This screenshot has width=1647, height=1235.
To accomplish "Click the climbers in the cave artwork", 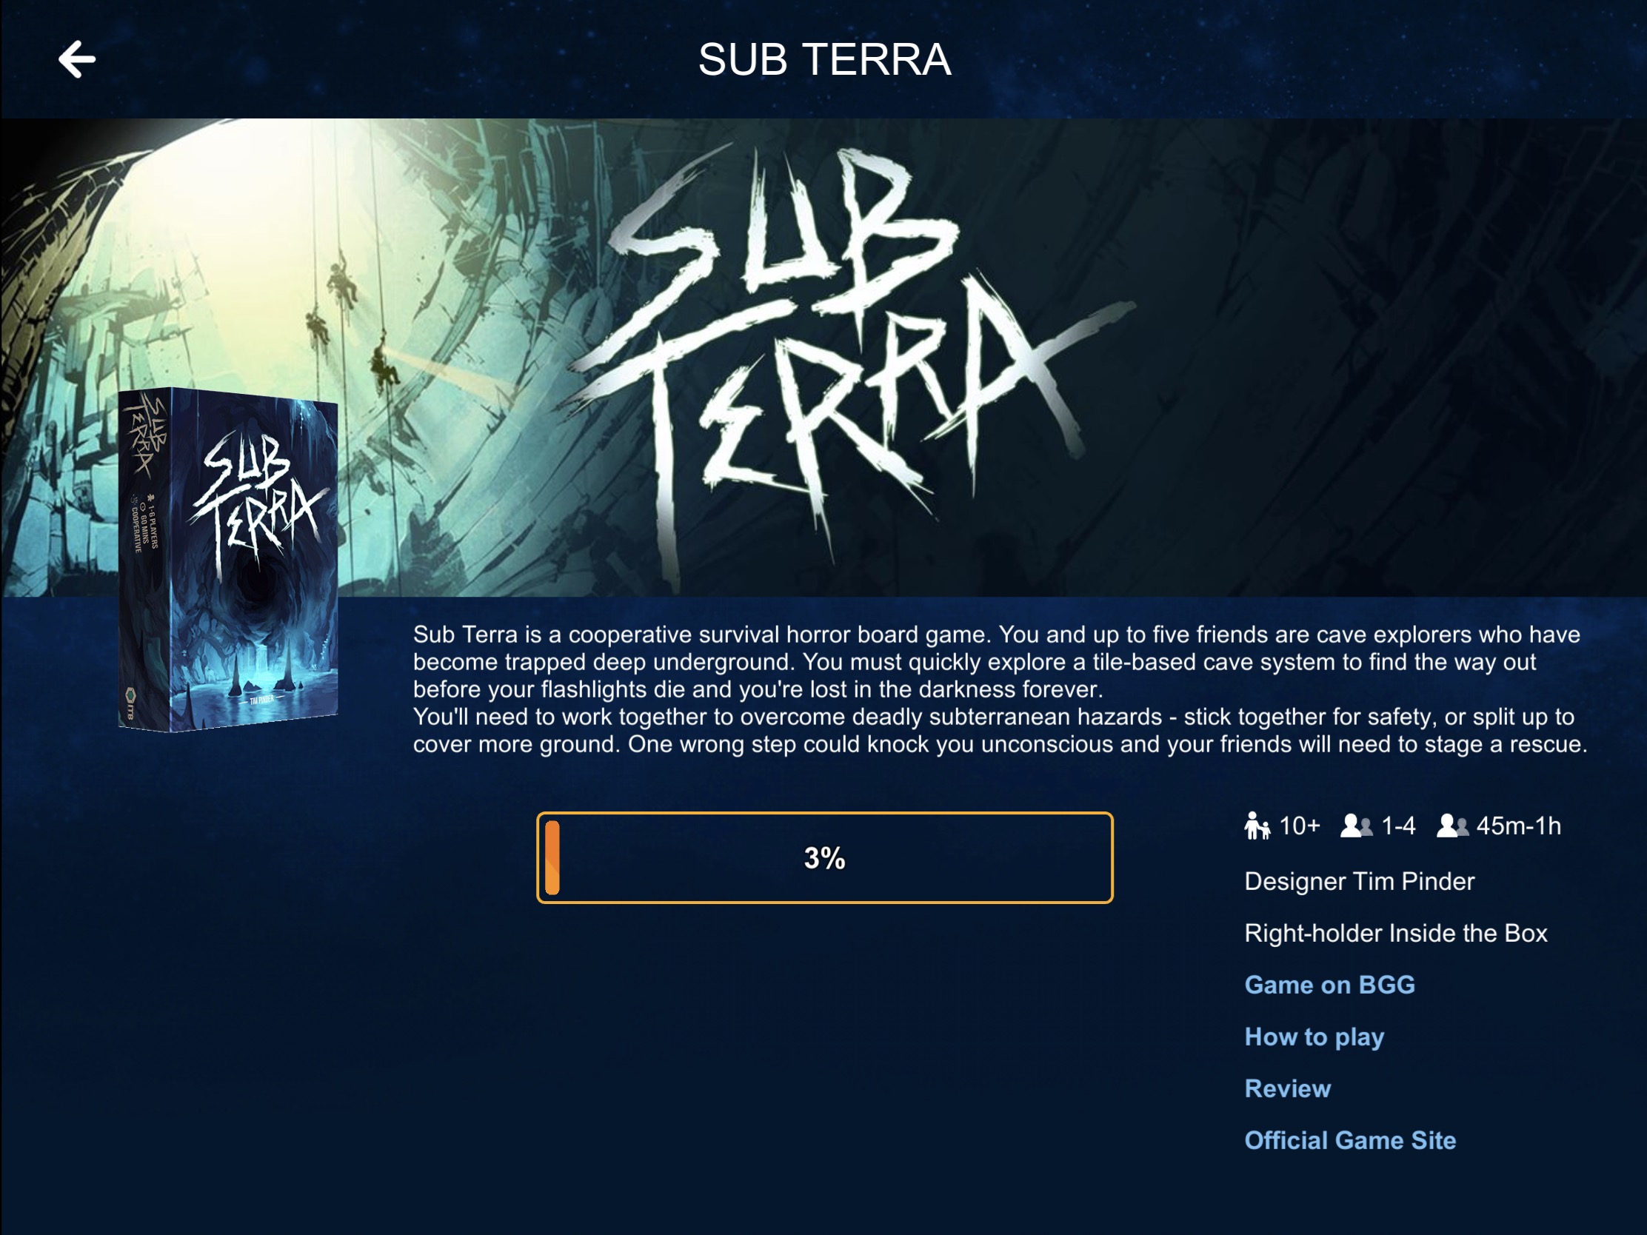I will tap(350, 320).
